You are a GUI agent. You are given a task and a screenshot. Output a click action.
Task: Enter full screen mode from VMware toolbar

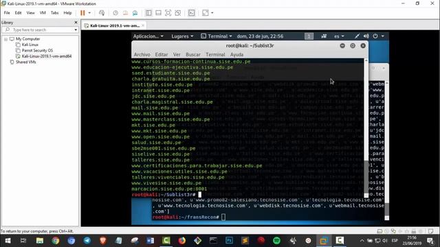click(x=168, y=13)
